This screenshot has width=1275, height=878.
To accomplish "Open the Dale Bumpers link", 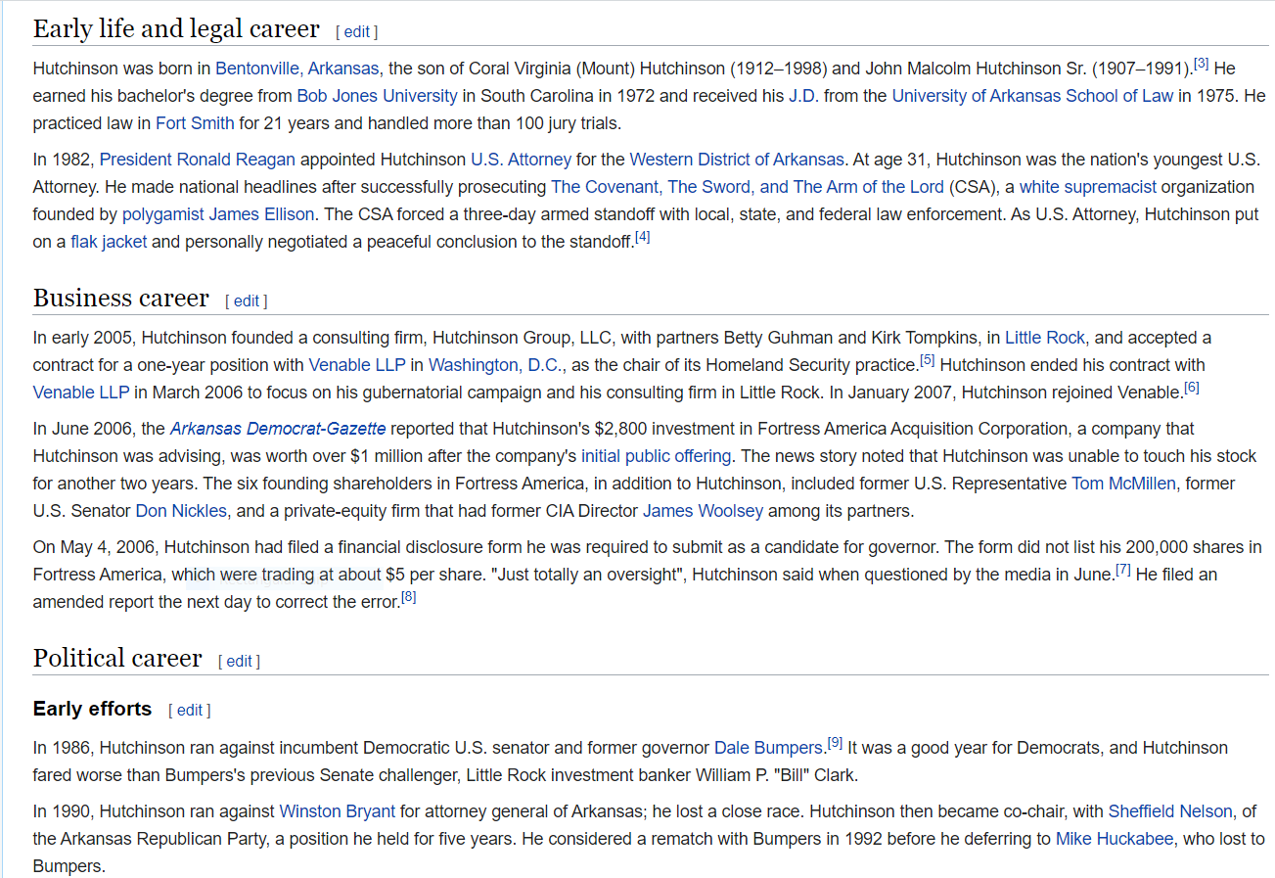I will tap(768, 748).
